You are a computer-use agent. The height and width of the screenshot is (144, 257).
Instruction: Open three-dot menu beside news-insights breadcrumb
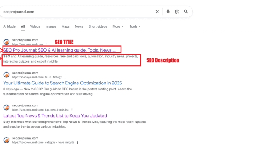pyautogui.click(x=78, y=143)
